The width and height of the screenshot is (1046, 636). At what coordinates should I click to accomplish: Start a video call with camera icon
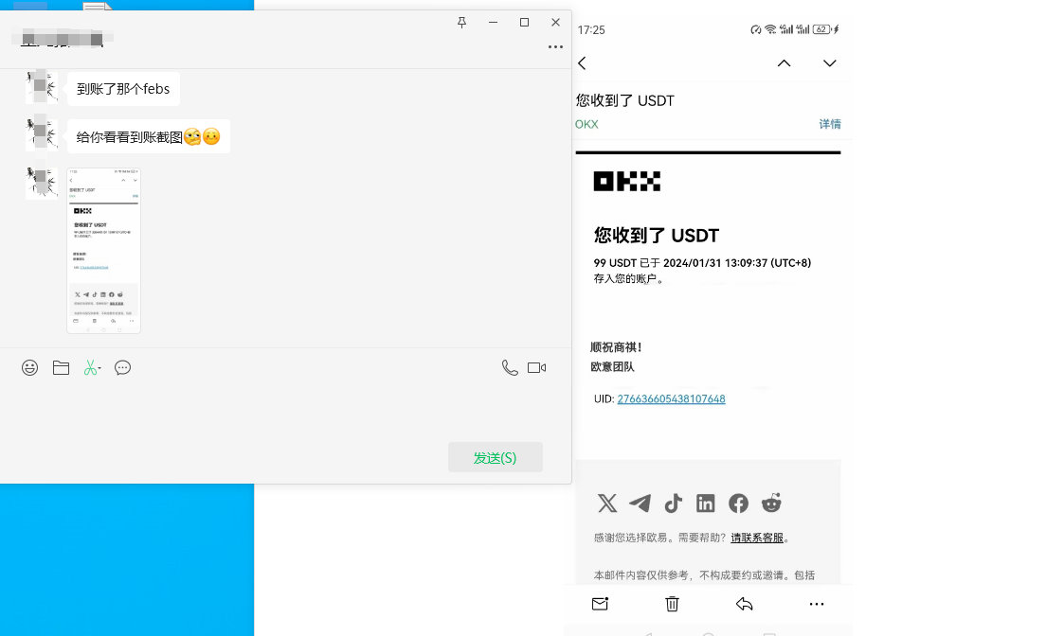tap(536, 368)
